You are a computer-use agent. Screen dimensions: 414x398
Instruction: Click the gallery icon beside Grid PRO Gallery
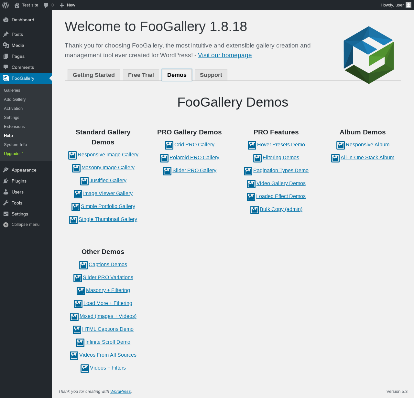click(x=169, y=145)
